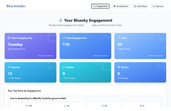Click the subtitle mentioning the past 7 days
Screen dimensions: 171x111
pos(85,25)
